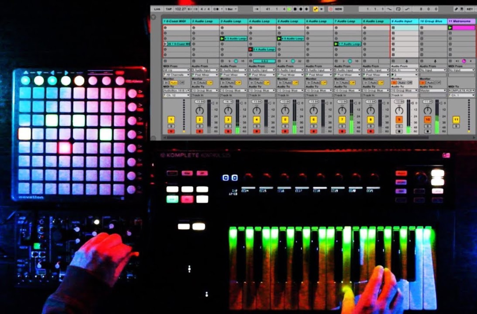Set track 10 monitor to Auto
This screenshot has width=477, height=314.
[430, 83]
